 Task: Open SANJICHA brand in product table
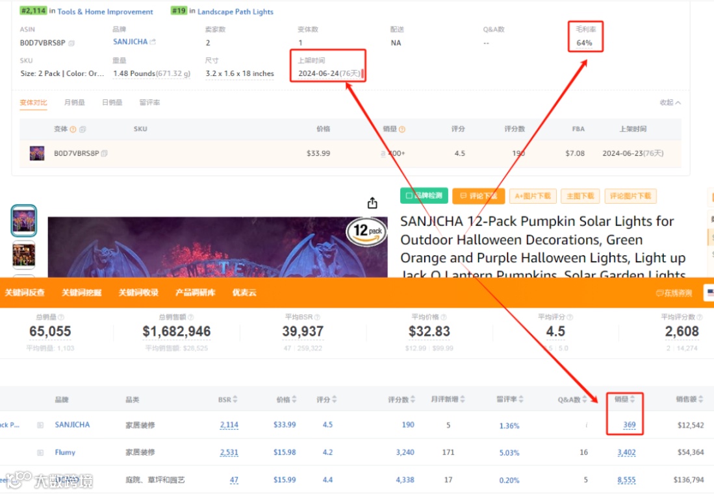pyautogui.click(x=72, y=425)
